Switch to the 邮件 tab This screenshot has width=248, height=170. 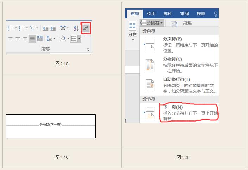pos(168,14)
